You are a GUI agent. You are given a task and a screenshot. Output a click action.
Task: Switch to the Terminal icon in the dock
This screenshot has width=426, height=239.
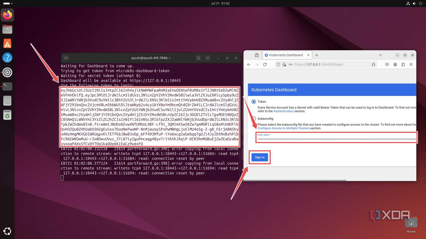(x=7, y=87)
